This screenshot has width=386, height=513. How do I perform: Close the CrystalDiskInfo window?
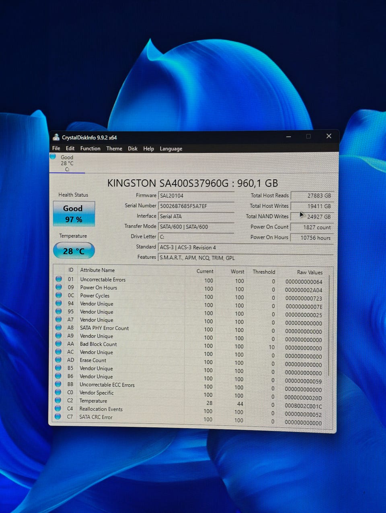[329, 136]
